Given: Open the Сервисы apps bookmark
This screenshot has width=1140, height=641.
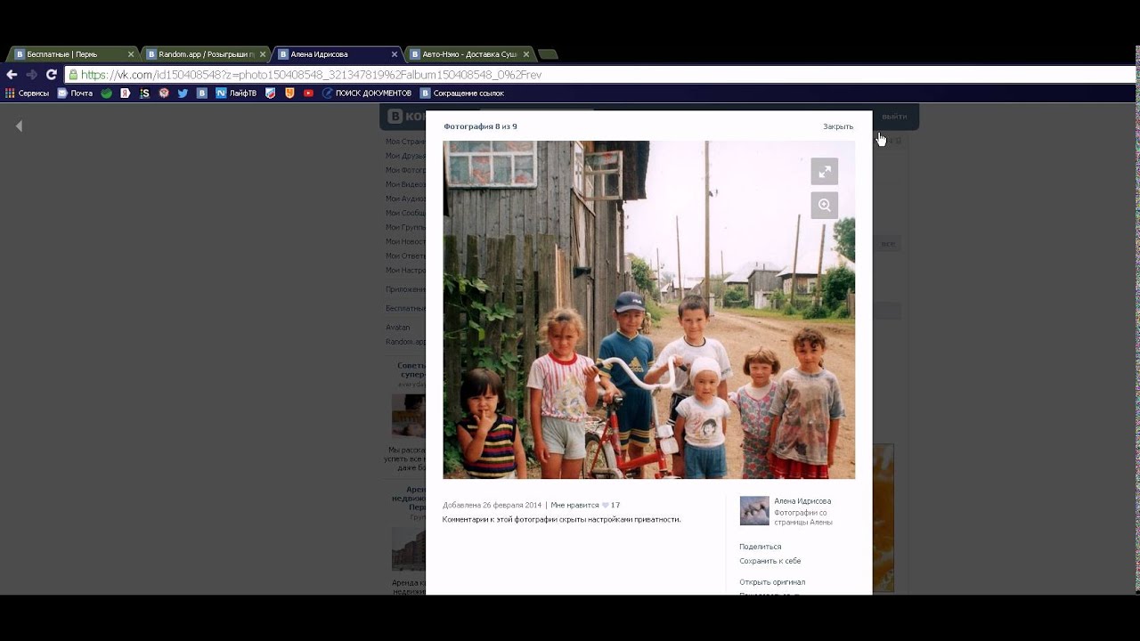Looking at the screenshot, I should tap(27, 93).
